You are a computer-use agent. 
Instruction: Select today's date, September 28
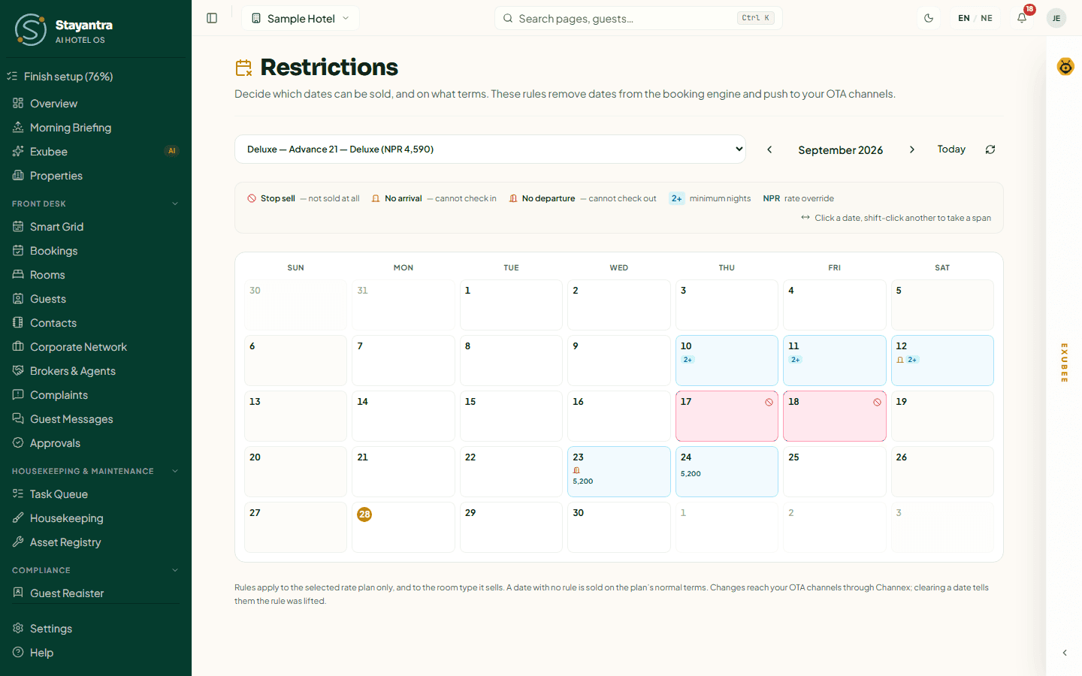403,527
